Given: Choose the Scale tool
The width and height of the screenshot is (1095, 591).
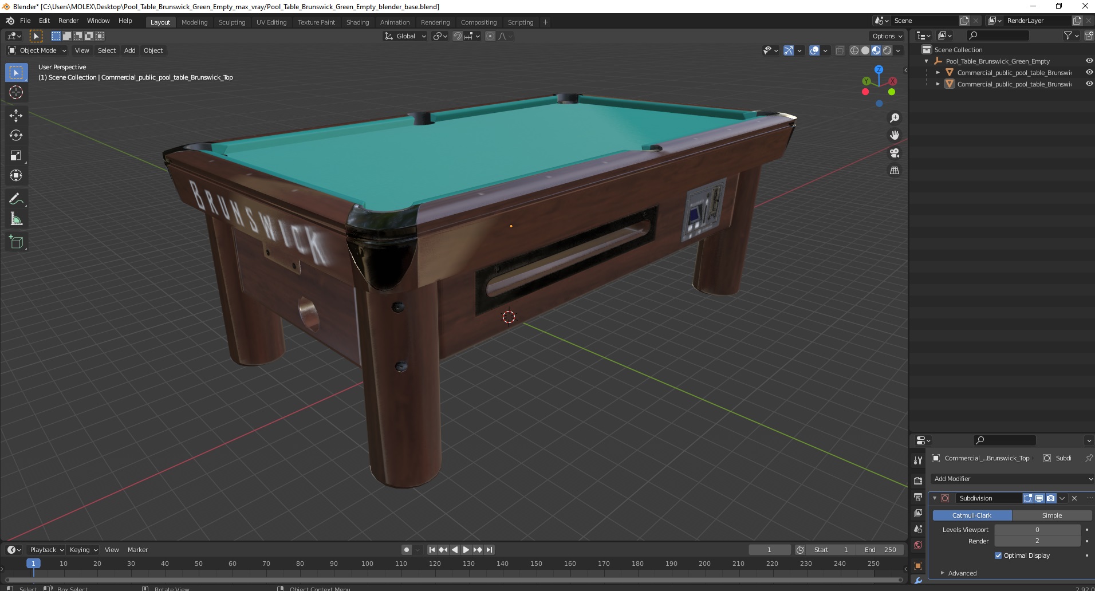Looking at the screenshot, I should (x=16, y=155).
